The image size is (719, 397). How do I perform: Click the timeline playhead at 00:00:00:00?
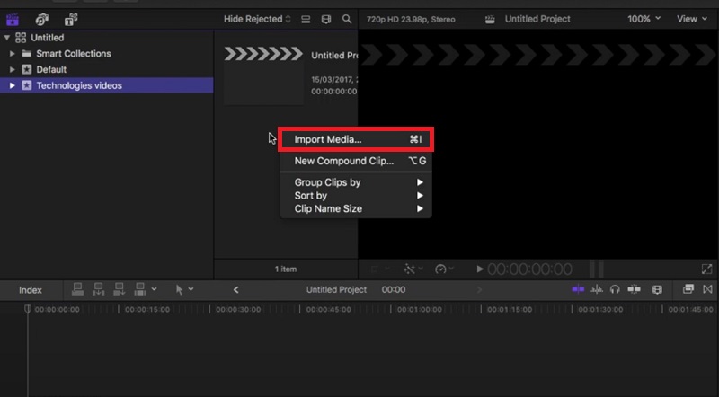point(28,310)
